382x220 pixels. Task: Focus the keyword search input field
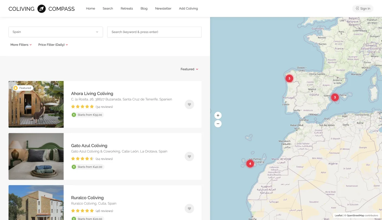tap(154, 32)
